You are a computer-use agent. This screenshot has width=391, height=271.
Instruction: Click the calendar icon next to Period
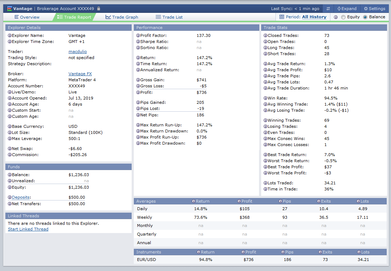(282, 17)
